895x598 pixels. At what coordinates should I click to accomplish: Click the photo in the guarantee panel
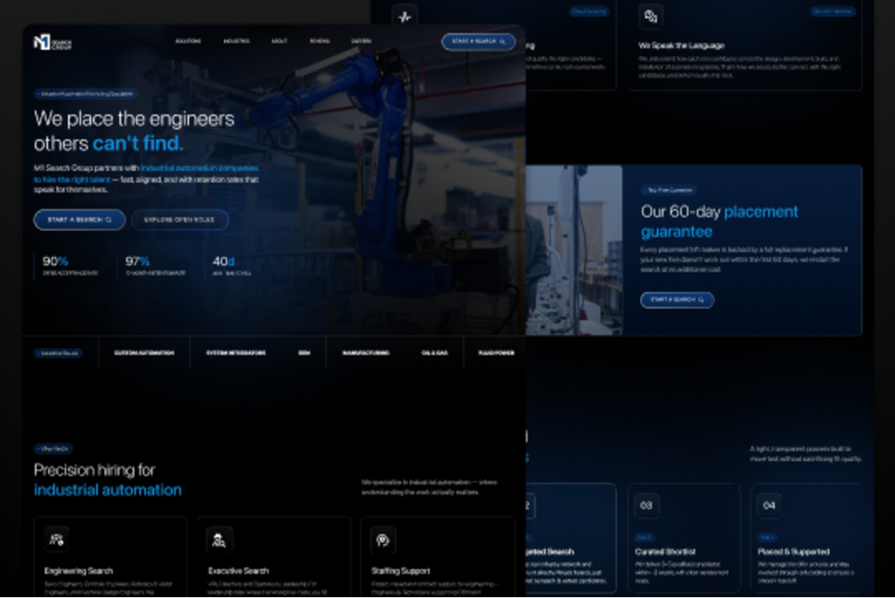pos(574,250)
